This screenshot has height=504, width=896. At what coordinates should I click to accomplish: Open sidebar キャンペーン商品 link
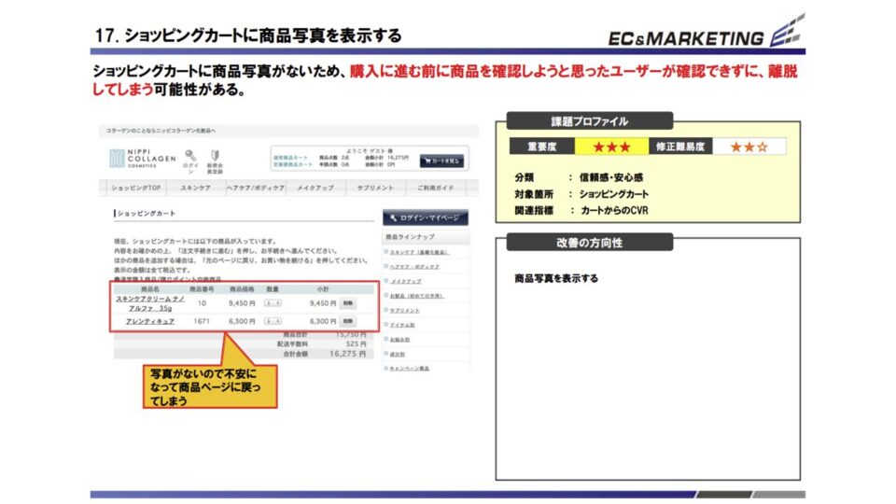pos(409,369)
